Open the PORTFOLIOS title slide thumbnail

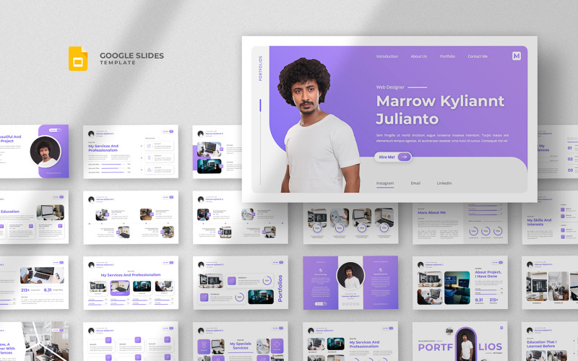coord(460,342)
